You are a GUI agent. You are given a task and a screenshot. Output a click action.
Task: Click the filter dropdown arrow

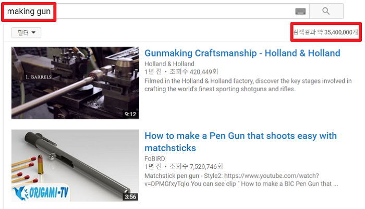point(33,33)
